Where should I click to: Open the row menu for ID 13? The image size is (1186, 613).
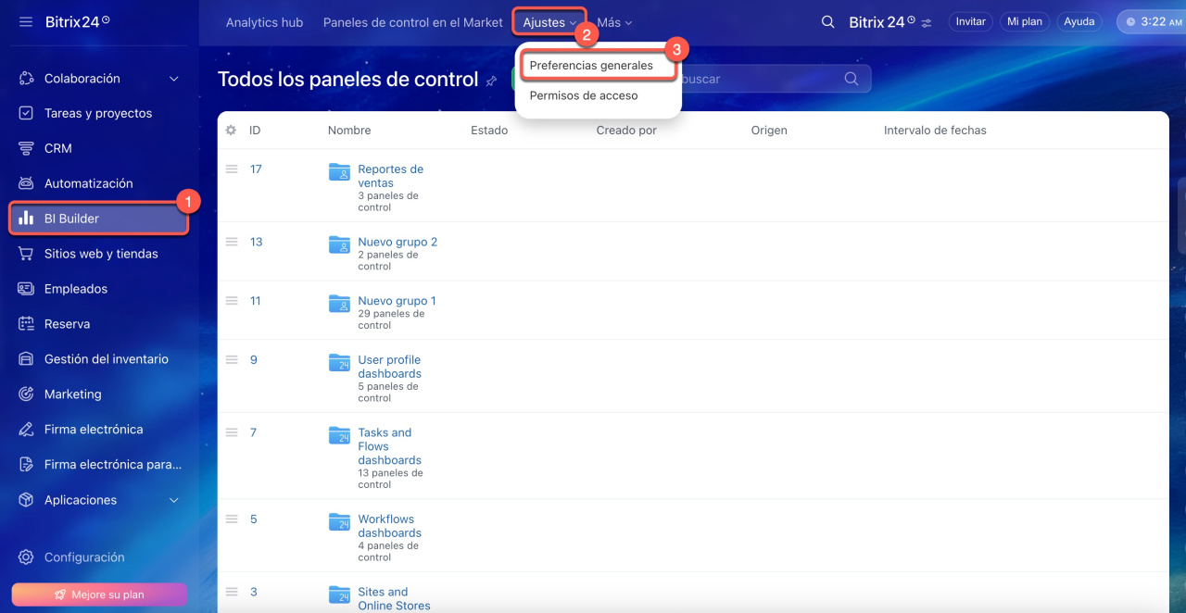(233, 242)
